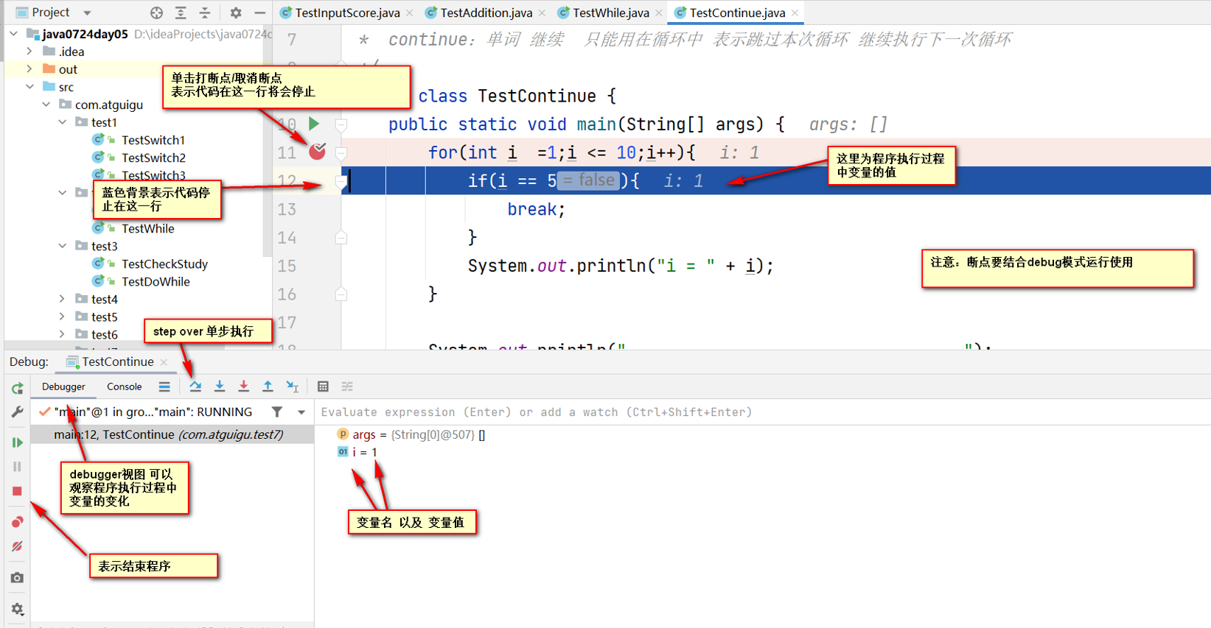Resume the program with the green icon

point(17,442)
